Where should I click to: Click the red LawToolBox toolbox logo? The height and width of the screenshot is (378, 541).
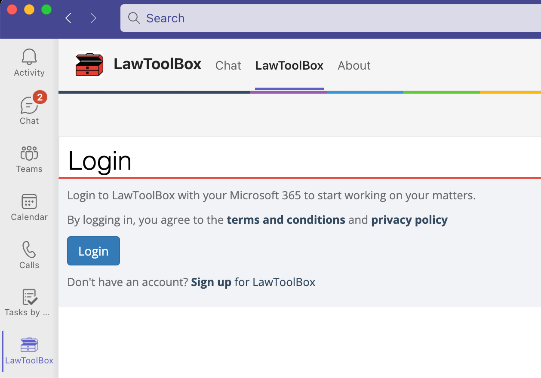89,64
